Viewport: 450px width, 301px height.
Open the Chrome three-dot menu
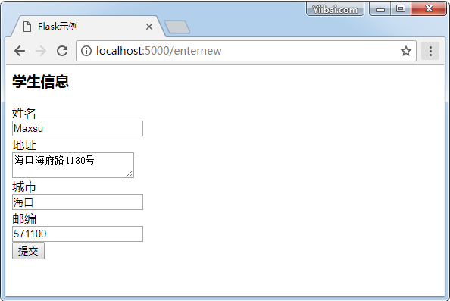(x=430, y=51)
